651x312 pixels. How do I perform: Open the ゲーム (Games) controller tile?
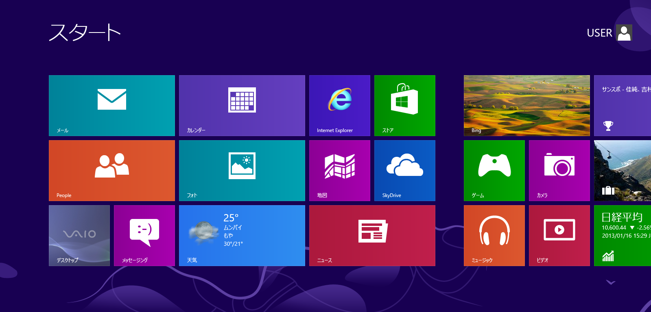(x=494, y=171)
